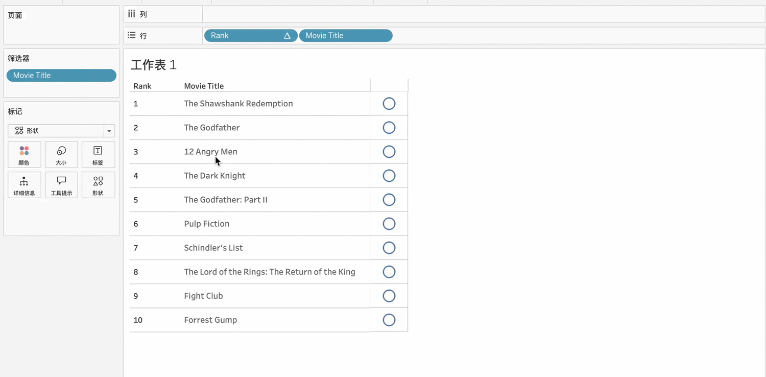Open the Color (颜色) marks card
Screen dimensions: 766x377
(24, 155)
